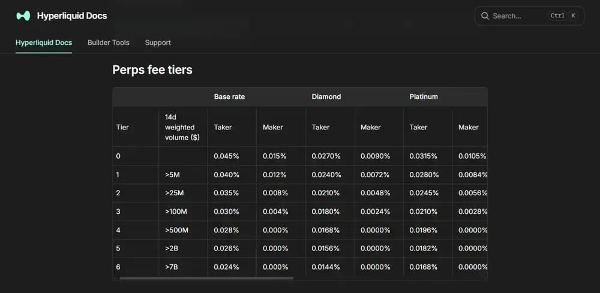Focus the Search input field
The height and width of the screenshot is (293, 600).
pos(529,16)
